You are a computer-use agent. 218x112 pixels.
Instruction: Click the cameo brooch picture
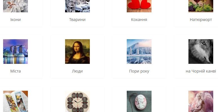point(139,101)
